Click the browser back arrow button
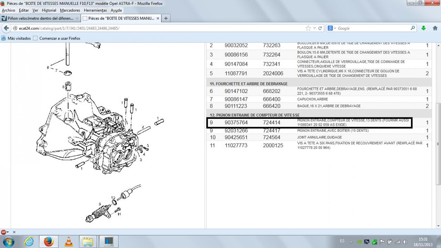Viewport: 441px width, 248px height. [x=6, y=28]
